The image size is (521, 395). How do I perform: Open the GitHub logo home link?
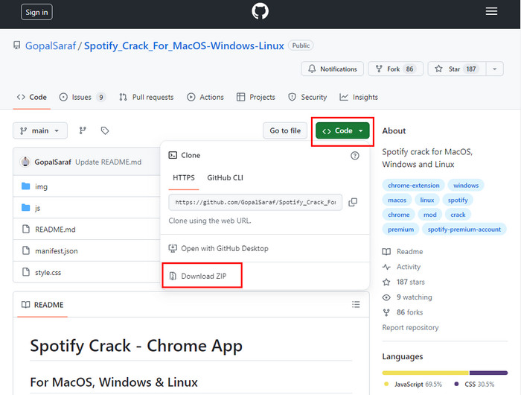point(260,12)
